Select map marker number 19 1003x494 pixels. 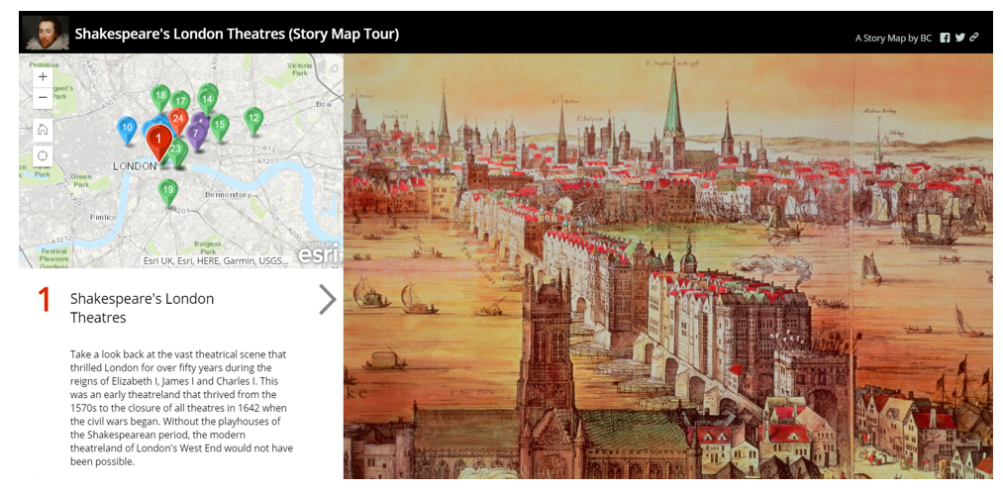coord(168,190)
